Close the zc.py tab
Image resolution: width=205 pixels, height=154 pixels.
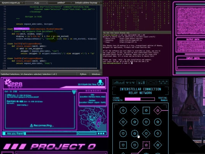click(x=47, y=3)
